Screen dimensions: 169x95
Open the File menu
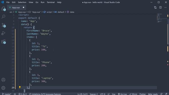coord(8,2)
